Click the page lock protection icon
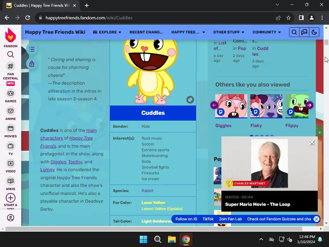The height and width of the screenshot is (247, 329). 32,64
